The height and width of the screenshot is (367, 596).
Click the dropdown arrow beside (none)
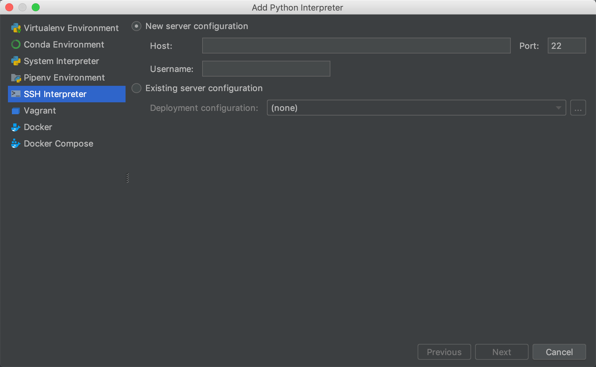point(558,108)
